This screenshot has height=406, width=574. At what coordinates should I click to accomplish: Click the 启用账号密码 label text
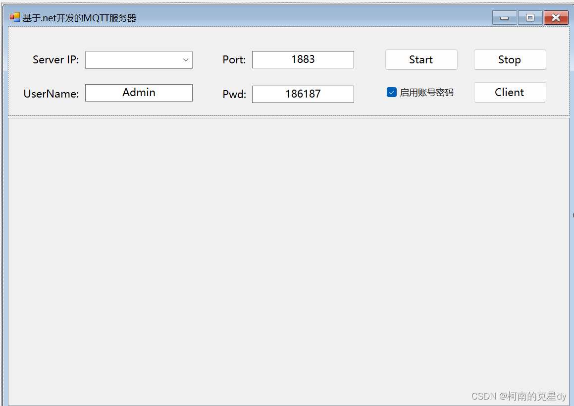pos(420,92)
